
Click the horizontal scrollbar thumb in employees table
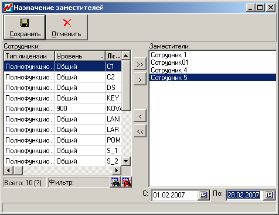coord(18,171)
